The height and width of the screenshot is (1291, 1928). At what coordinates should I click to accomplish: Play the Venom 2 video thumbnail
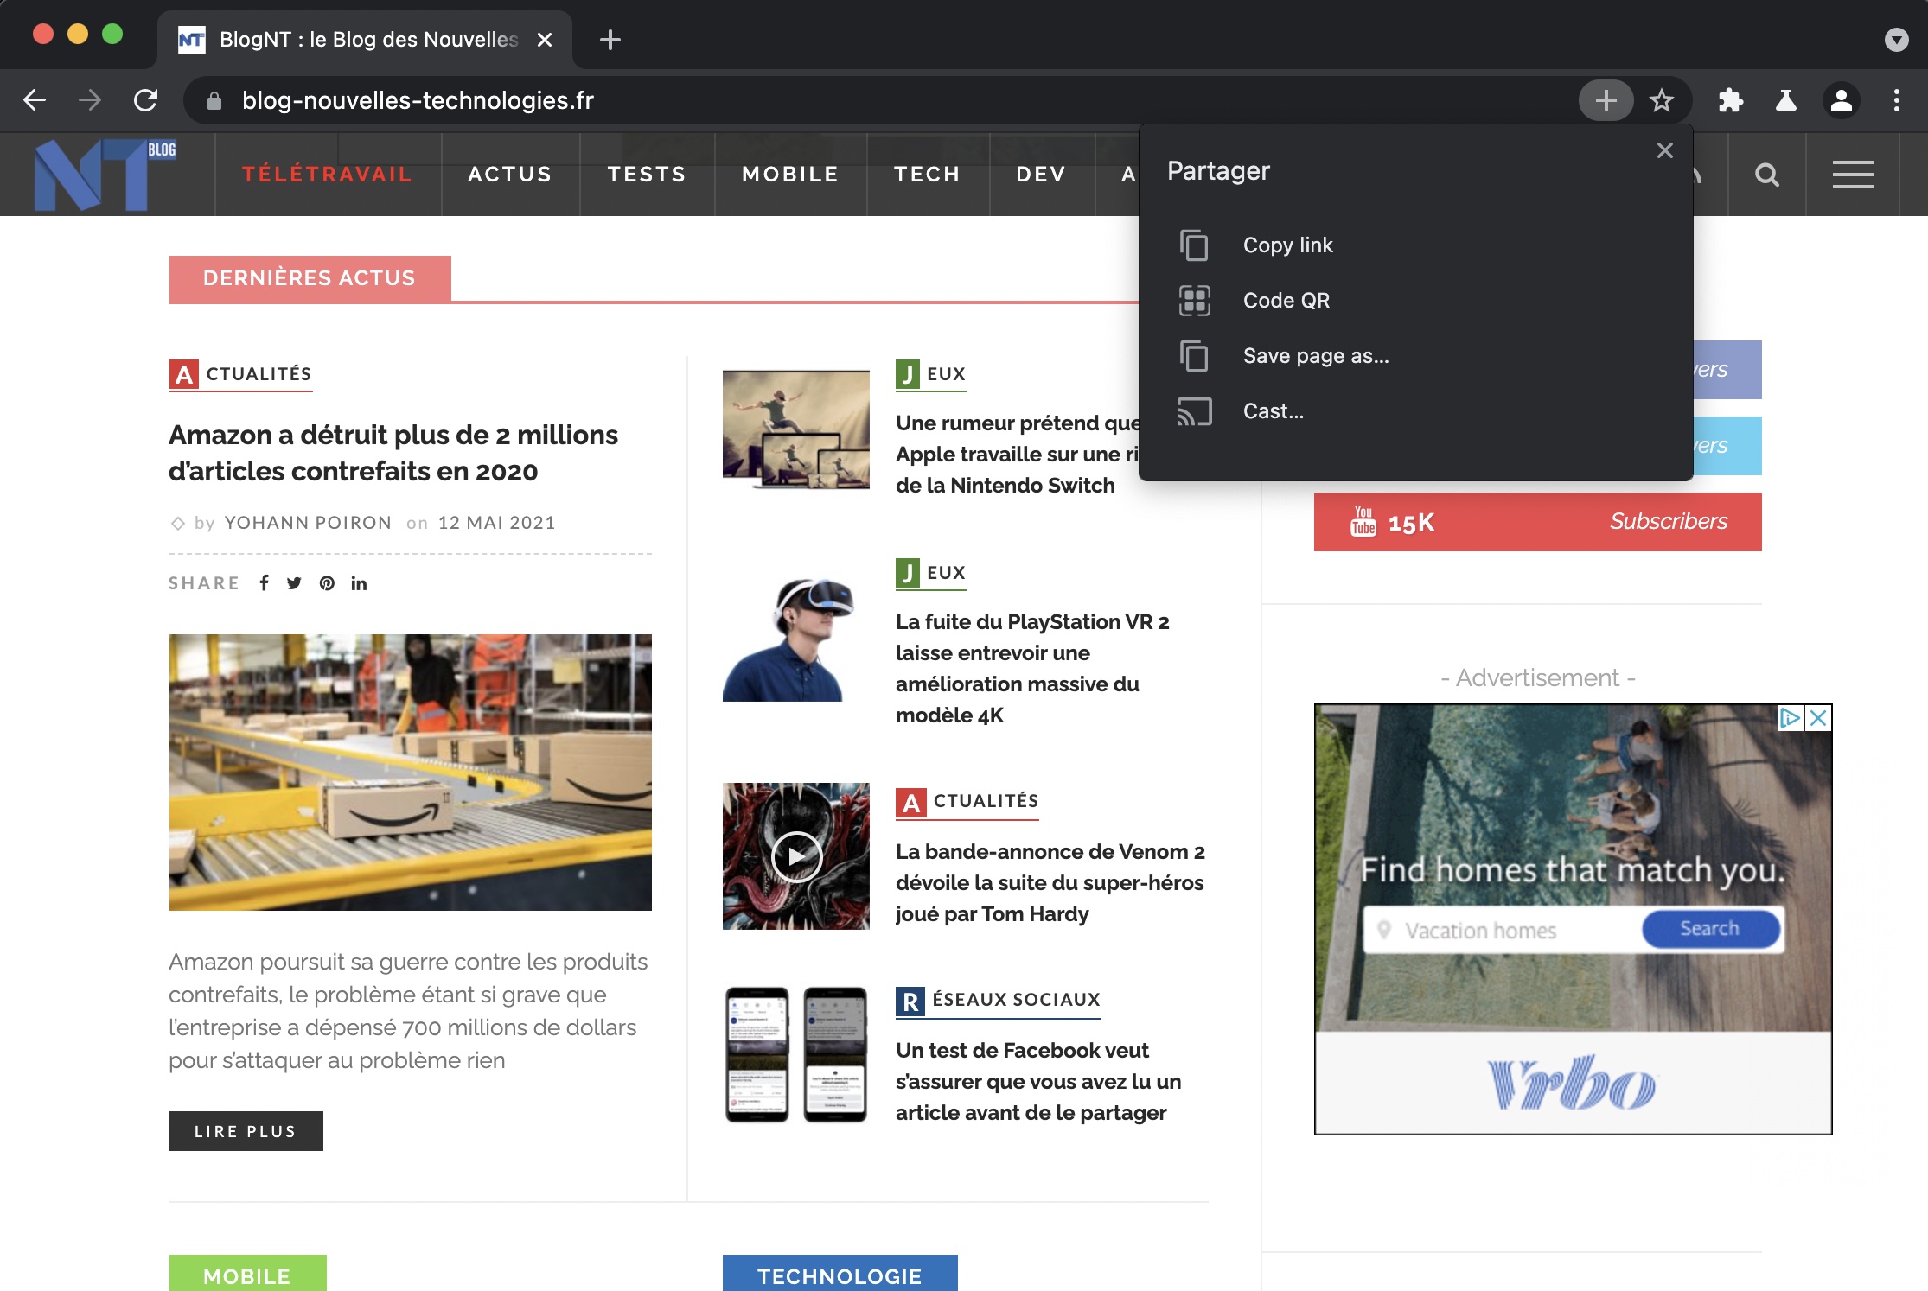pyautogui.click(x=796, y=856)
